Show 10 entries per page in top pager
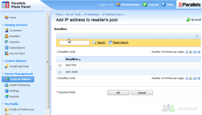This screenshot has height=115, width=202. (x=187, y=52)
